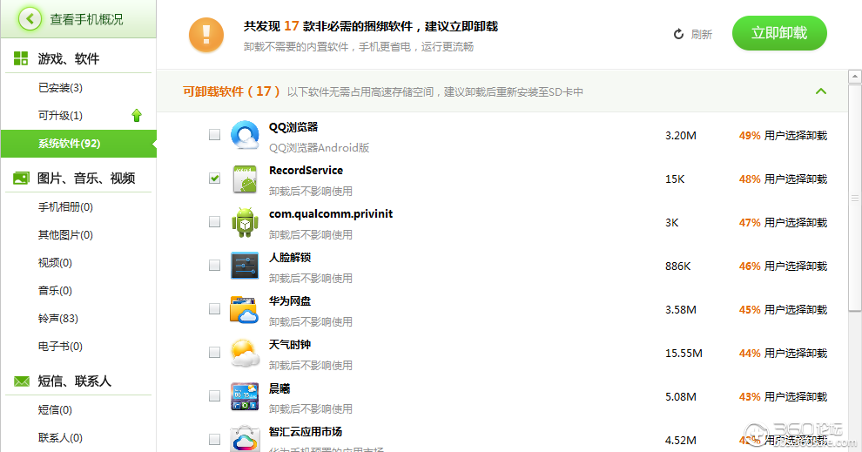Click the 晨曦 app icon
The image size is (862, 452).
click(245, 396)
